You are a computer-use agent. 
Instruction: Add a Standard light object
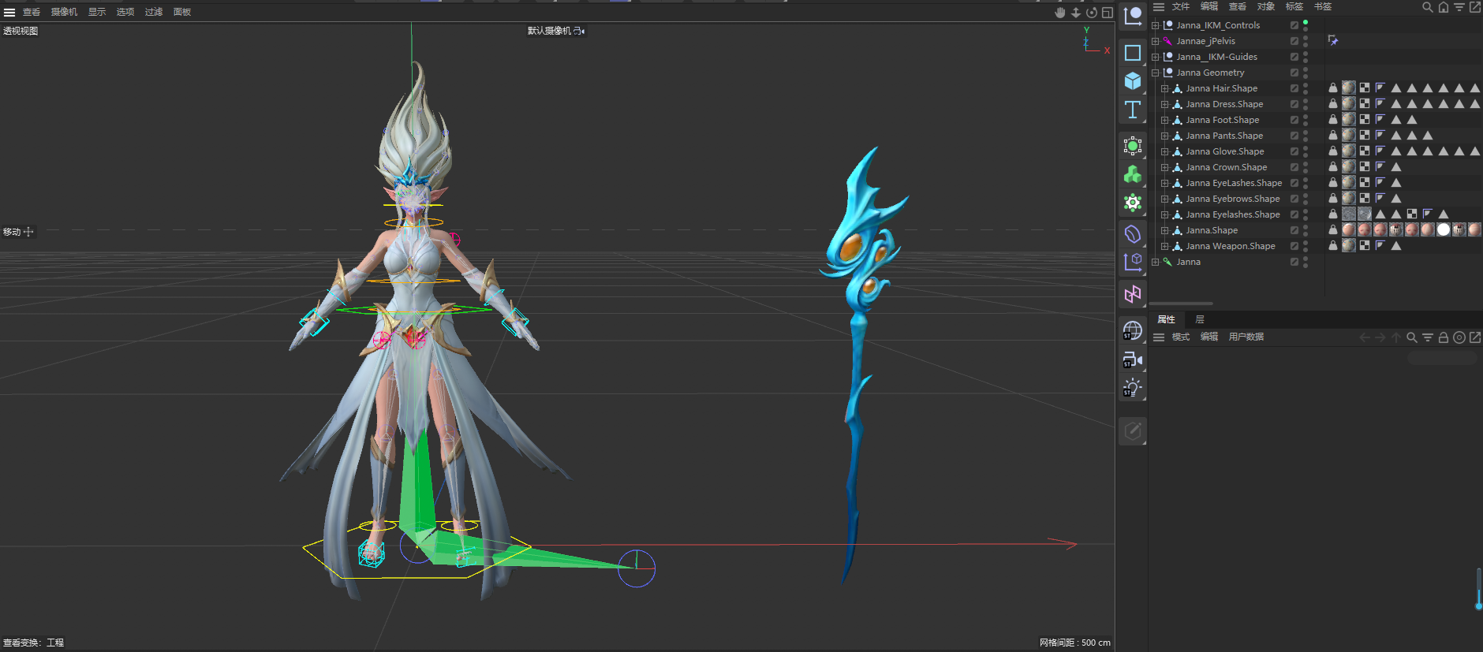click(x=1133, y=388)
